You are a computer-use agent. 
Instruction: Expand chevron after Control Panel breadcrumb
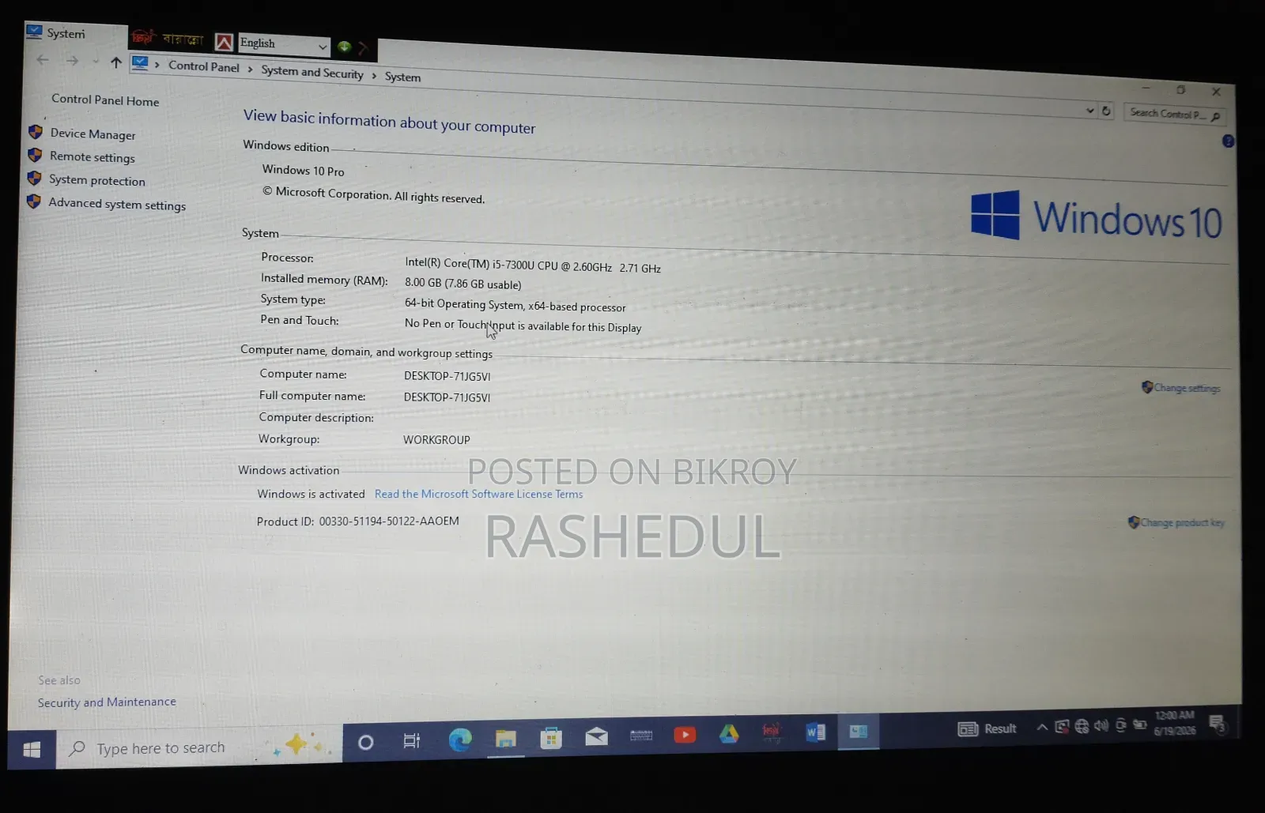[x=250, y=70]
